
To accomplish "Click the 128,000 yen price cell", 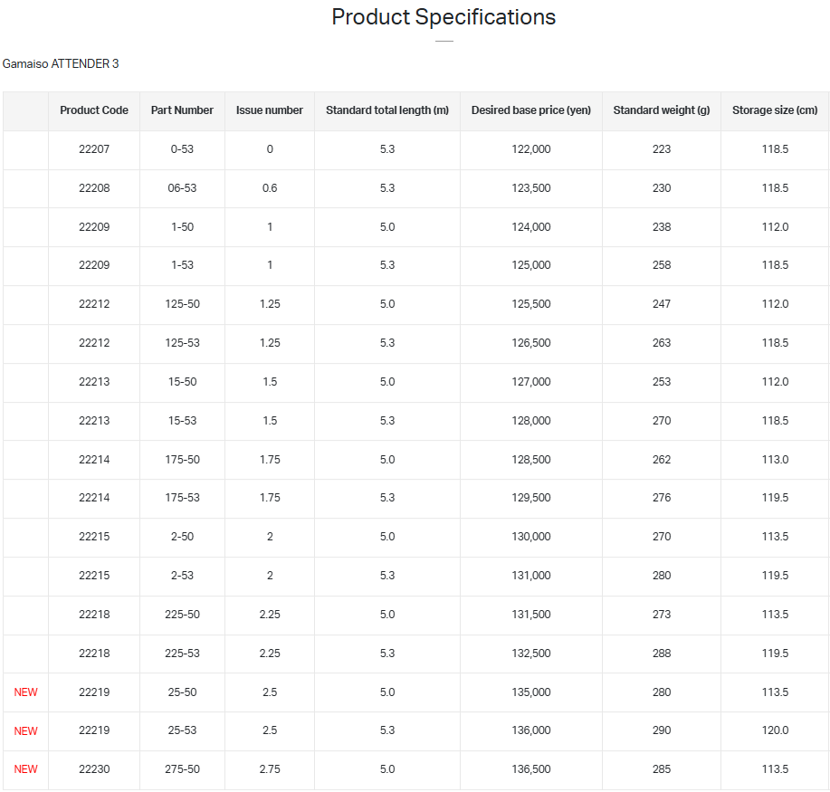I will coord(531,421).
